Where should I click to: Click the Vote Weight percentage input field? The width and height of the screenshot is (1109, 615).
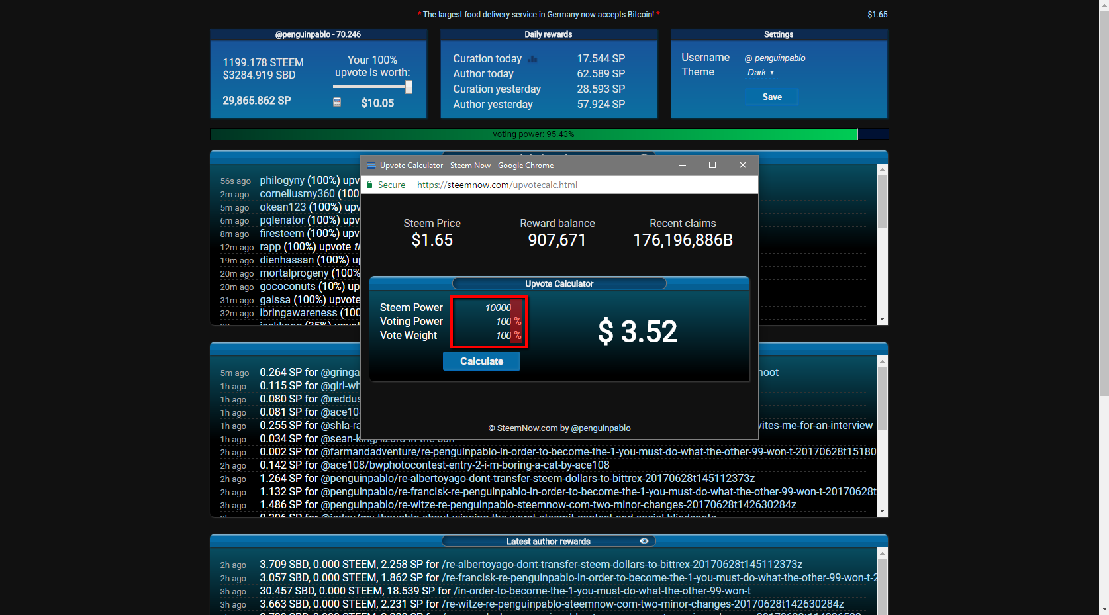pyautogui.click(x=488, y=335)
